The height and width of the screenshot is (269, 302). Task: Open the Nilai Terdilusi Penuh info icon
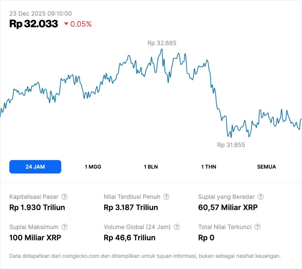(166, 197)
